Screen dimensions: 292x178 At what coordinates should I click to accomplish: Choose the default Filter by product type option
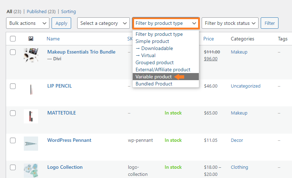pyautogui.click(x=166, y=34)
